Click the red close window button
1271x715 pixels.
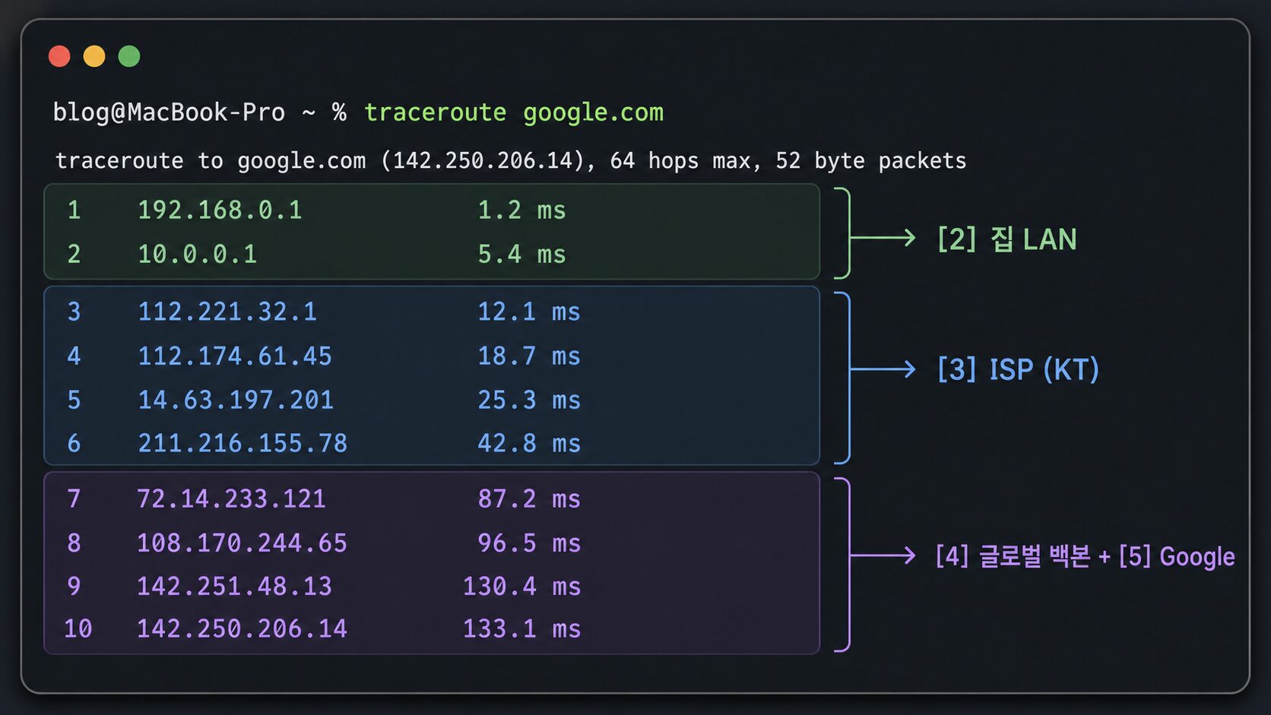[x=59, y=56]
